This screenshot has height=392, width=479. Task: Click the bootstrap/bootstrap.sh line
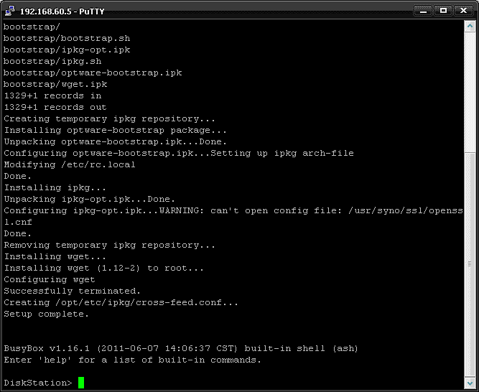[x=67, y=38]
